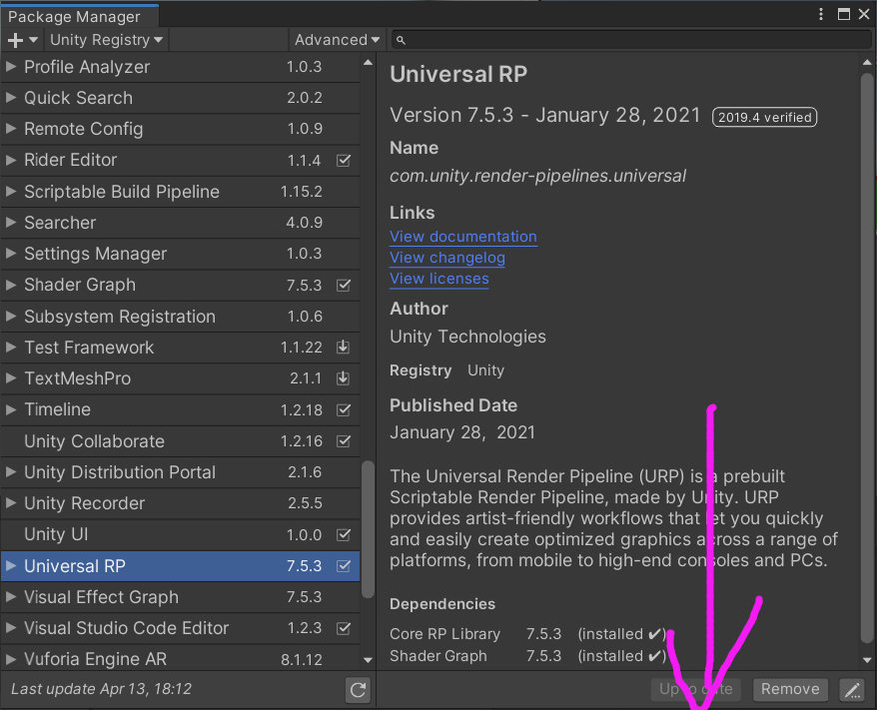Click the installed checkmark on Universal RP row

click(344, 565)
